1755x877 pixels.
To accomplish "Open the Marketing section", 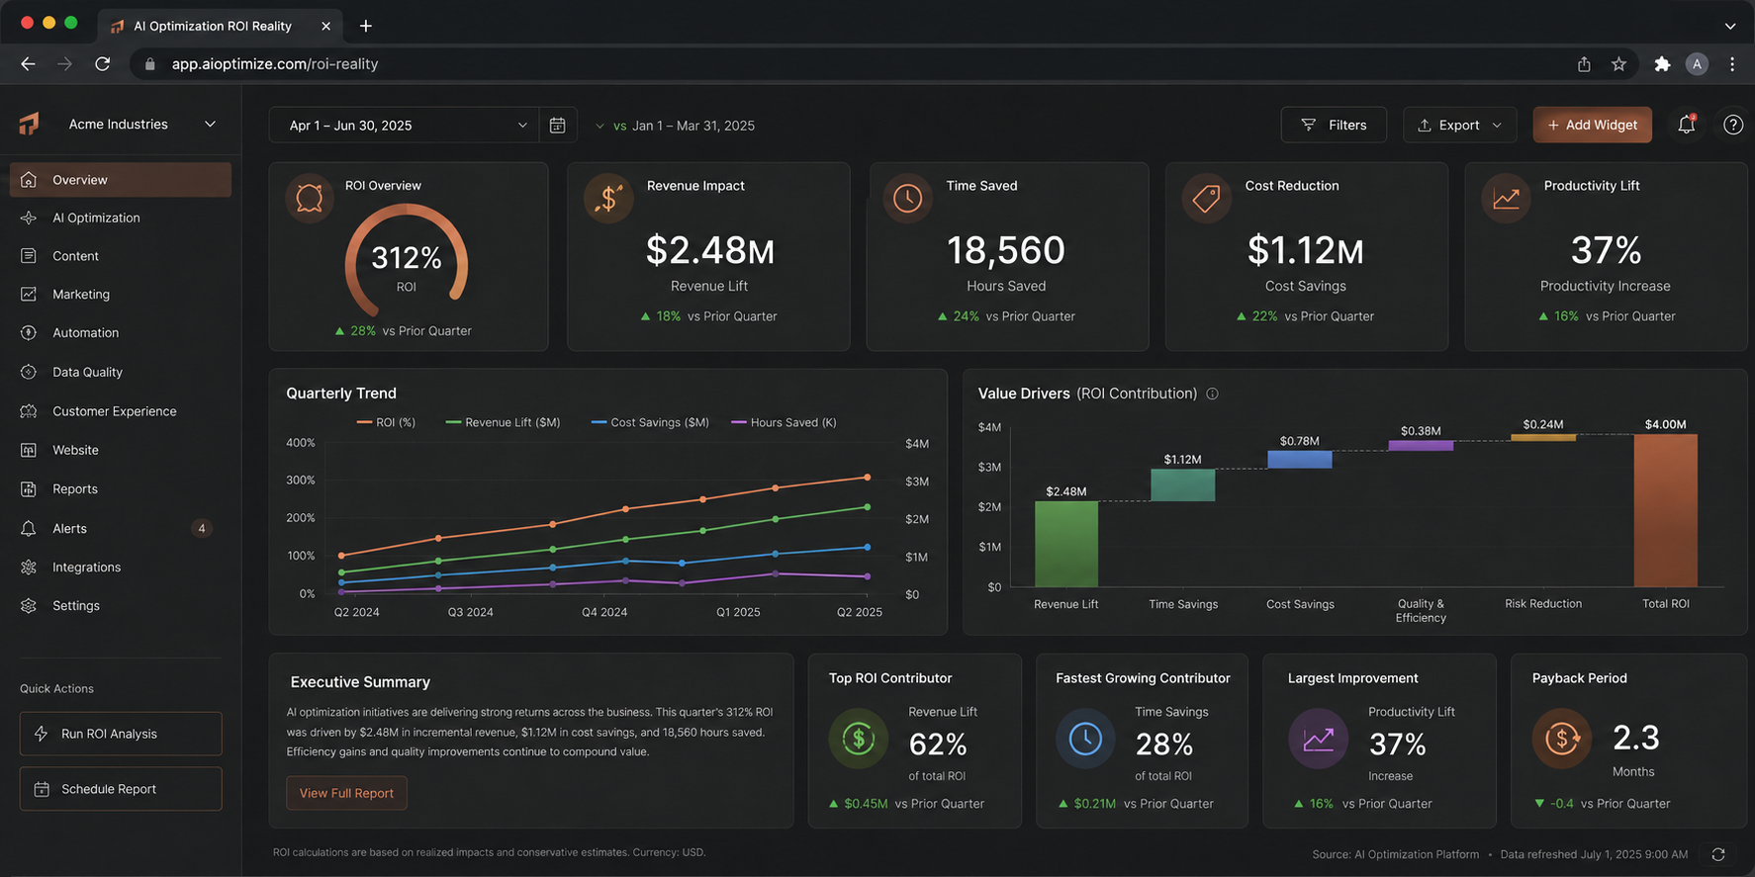I will pyautogui.click(x=121, y=295).
